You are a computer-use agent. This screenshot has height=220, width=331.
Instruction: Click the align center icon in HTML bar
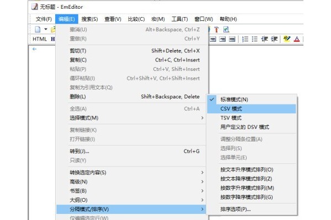pos(213,39)
